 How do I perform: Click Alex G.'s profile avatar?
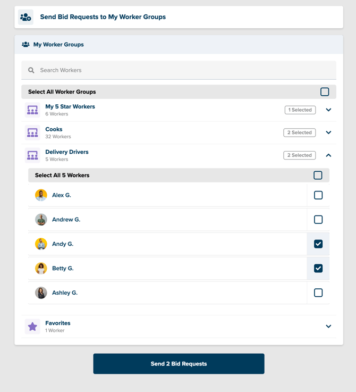41,195
